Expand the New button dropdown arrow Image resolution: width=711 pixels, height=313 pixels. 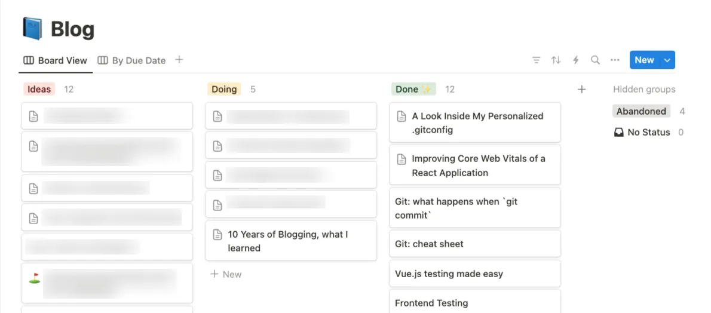pyautogui.click(x=667, y=60)
